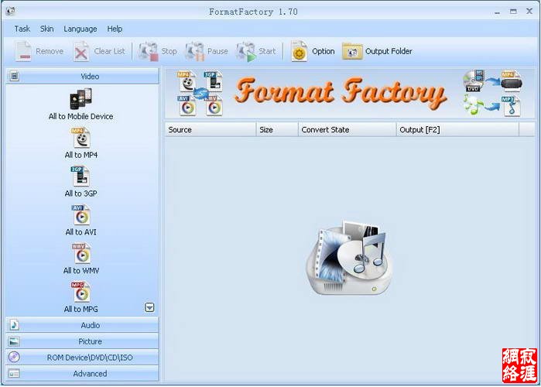Image resolution: width=541 pixels, height=387 pixels.
Task: Select the All to AVI icon
Action: 81,215
